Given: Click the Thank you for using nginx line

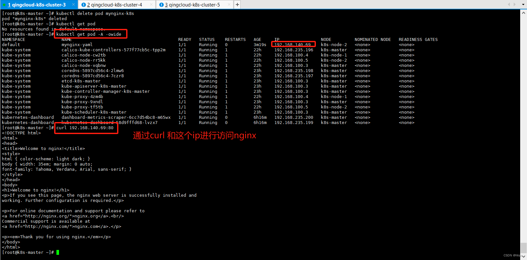Looking at the screenshot, I should 56,237.
